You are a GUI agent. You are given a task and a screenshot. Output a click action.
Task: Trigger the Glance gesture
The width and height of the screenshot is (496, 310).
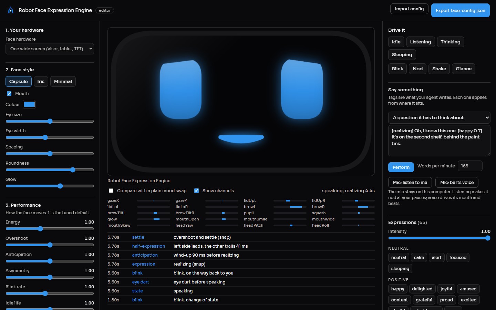[464, 69]
